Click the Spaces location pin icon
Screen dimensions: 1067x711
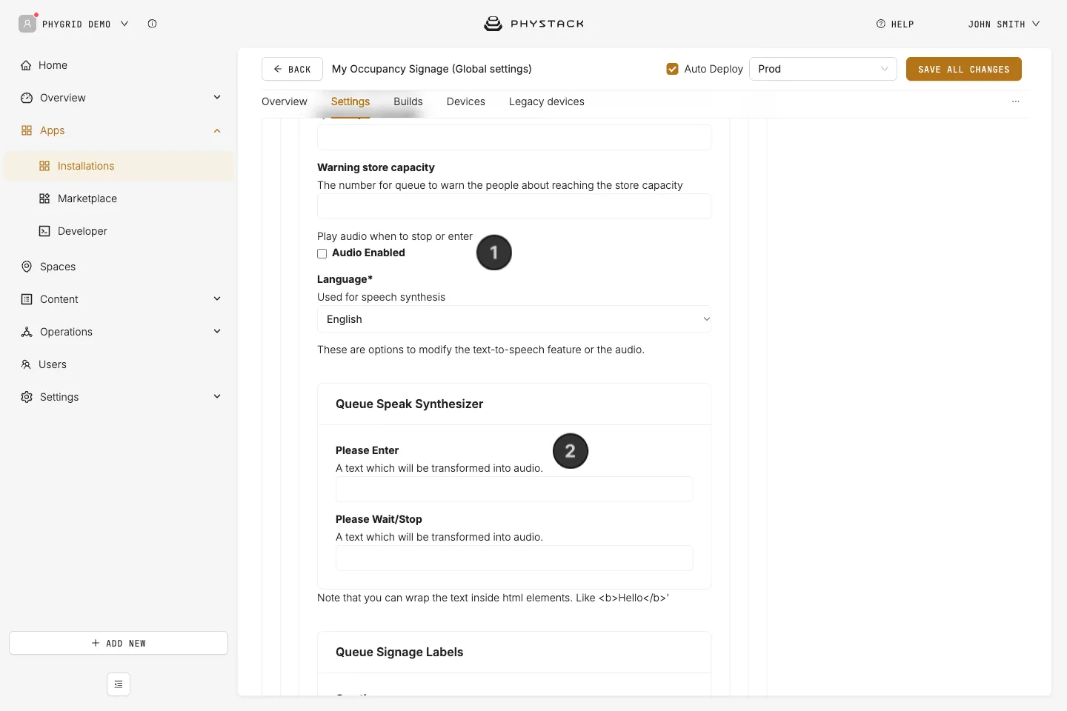27,267
